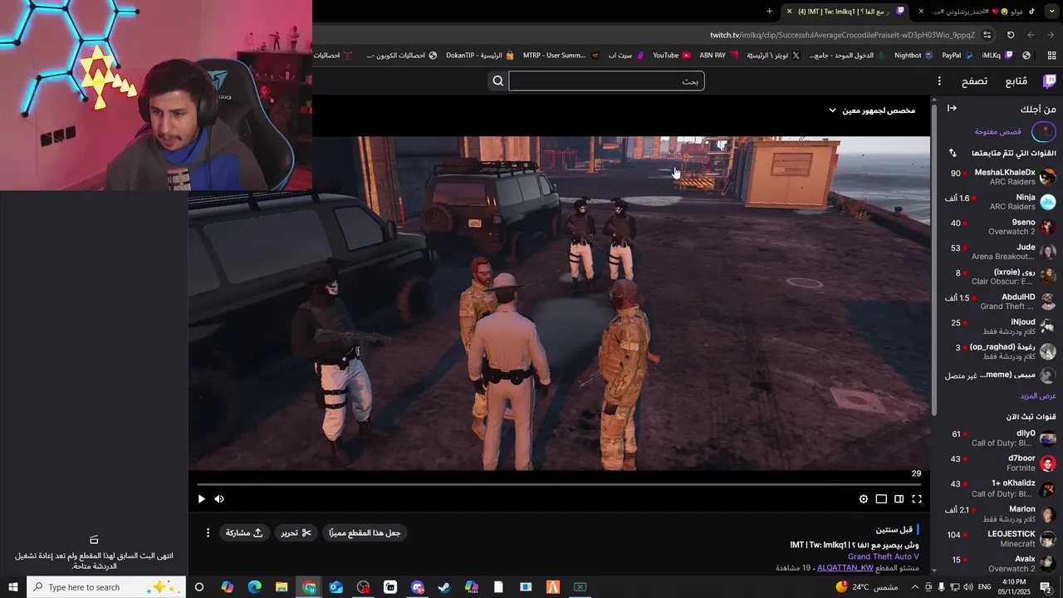Image resolution: width=1063 pixels, height=598 pixels.
Task: Open iNjoud channel in sidebar
Action: 1002,326
